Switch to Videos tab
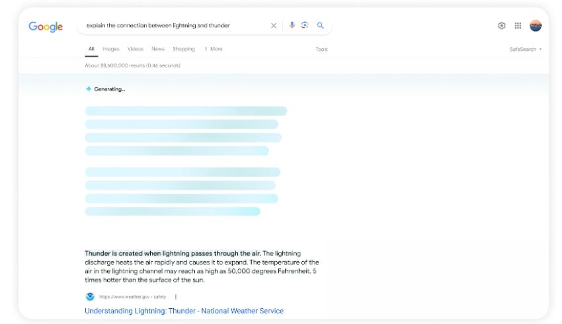Image resolution: width=562 pixels, height=324 pixels. (x=136, y=49)
